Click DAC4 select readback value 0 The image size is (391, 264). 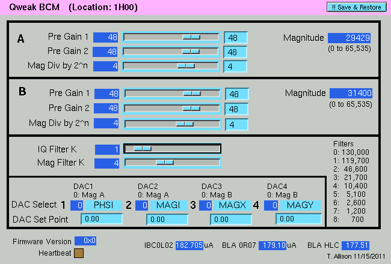[x=271, y=205]
